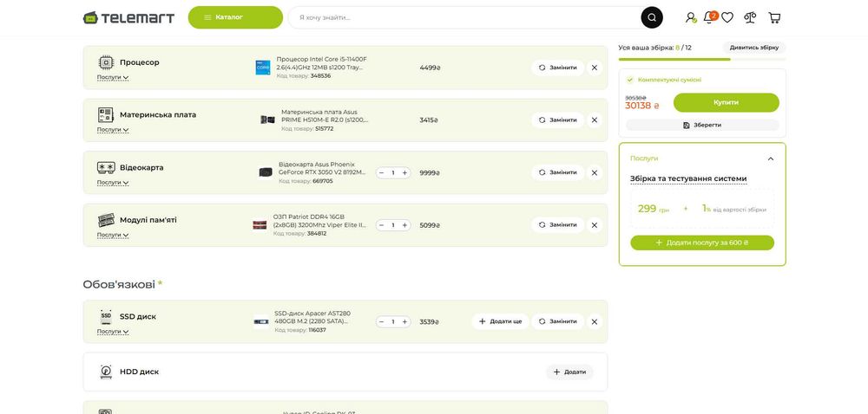Click Замінити for Процесор
868x414 pixels.
click(557, 68)
